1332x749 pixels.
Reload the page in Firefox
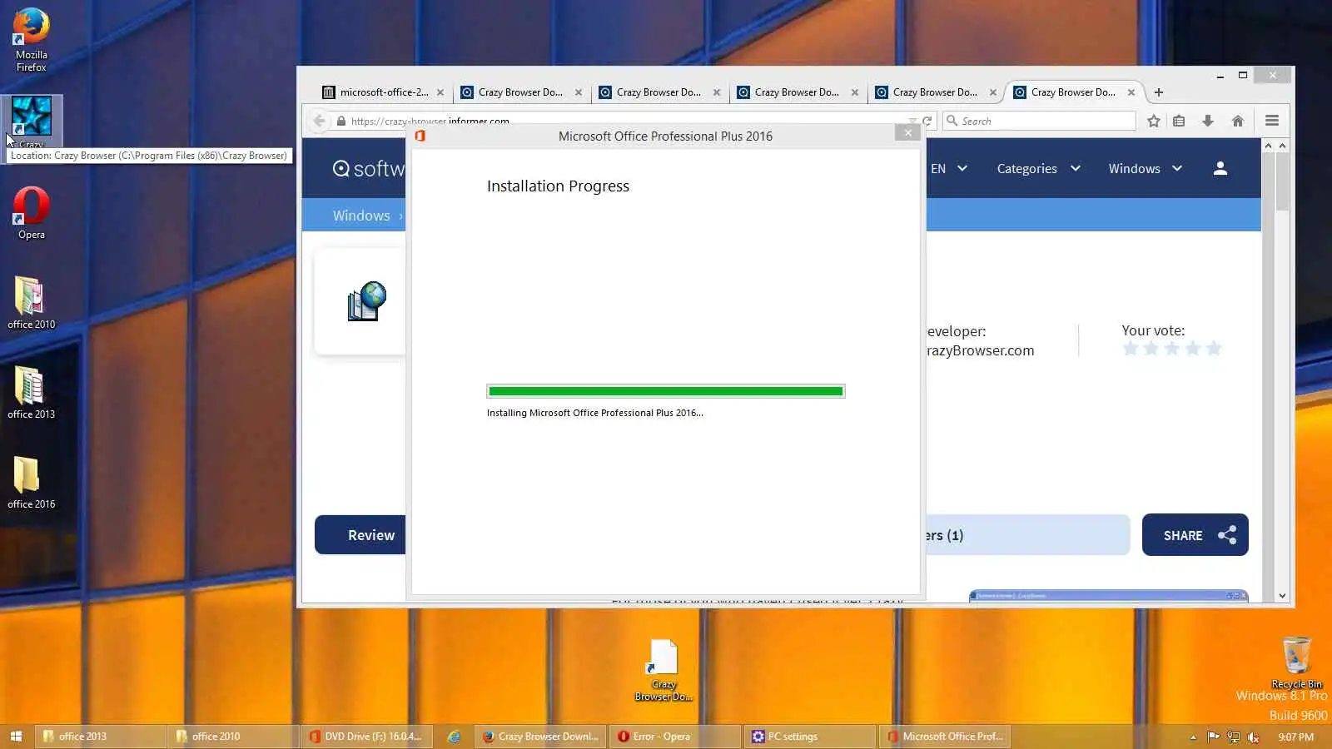[927, 121]
